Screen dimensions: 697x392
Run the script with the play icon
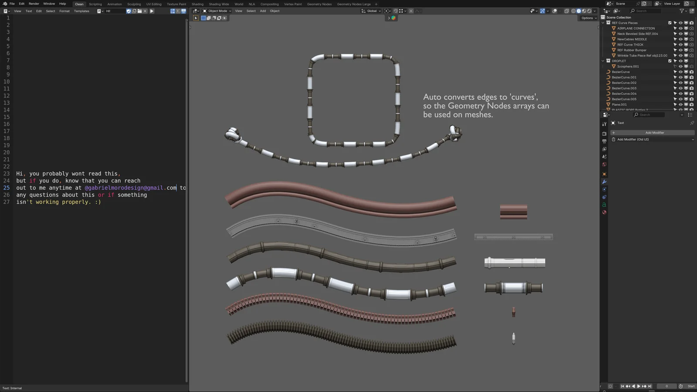(x=152, y=11)
